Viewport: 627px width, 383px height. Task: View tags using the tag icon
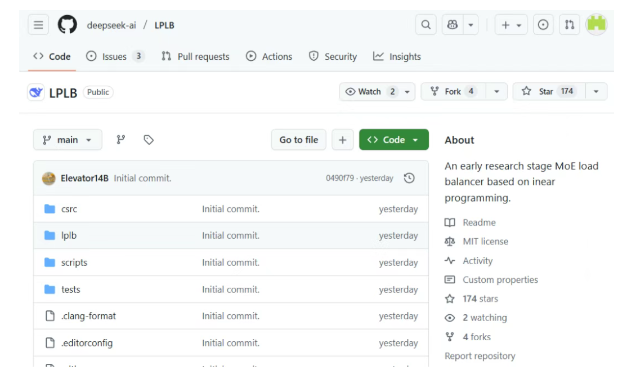pyautogui.click(x=149, y=140)
